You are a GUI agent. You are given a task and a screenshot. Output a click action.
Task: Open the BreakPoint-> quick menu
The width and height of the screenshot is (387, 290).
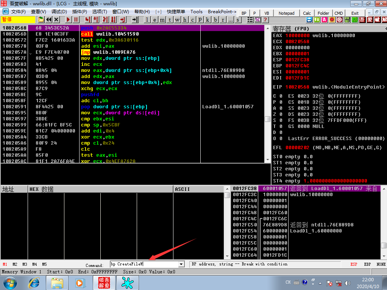pos(222,12)
